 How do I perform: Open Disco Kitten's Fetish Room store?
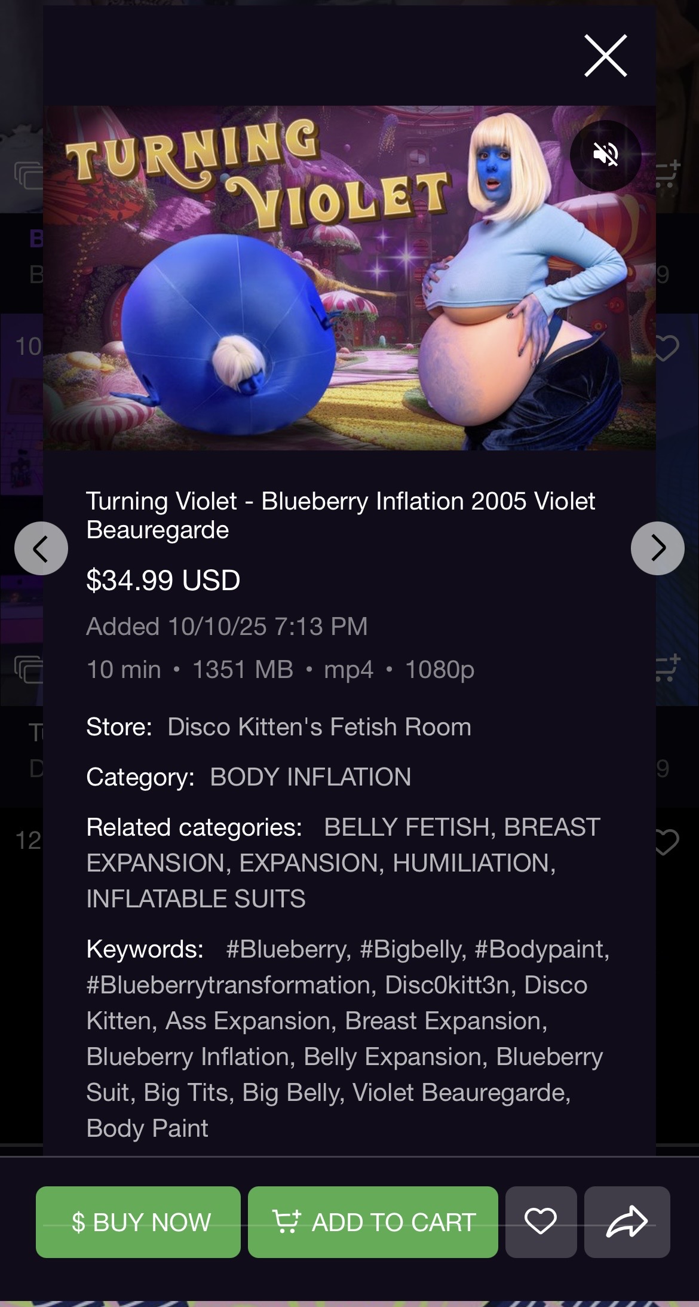click(x=319, y=727)
